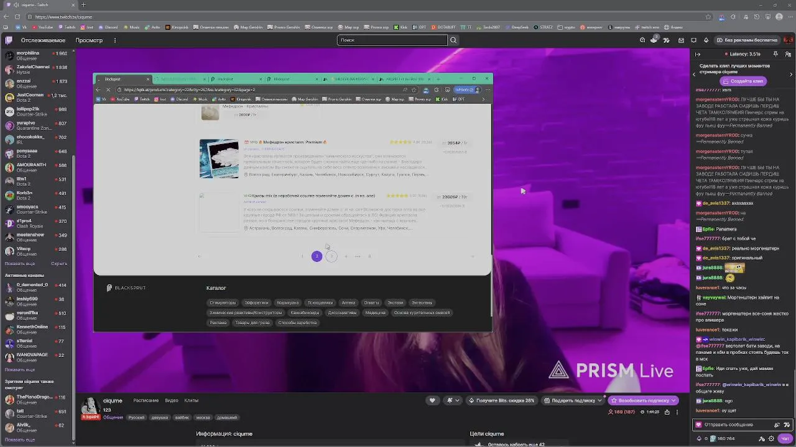This screenshot has width=796, height=447.
Task: Open the Расписание channel tab
Action: (x=146, y=400)
